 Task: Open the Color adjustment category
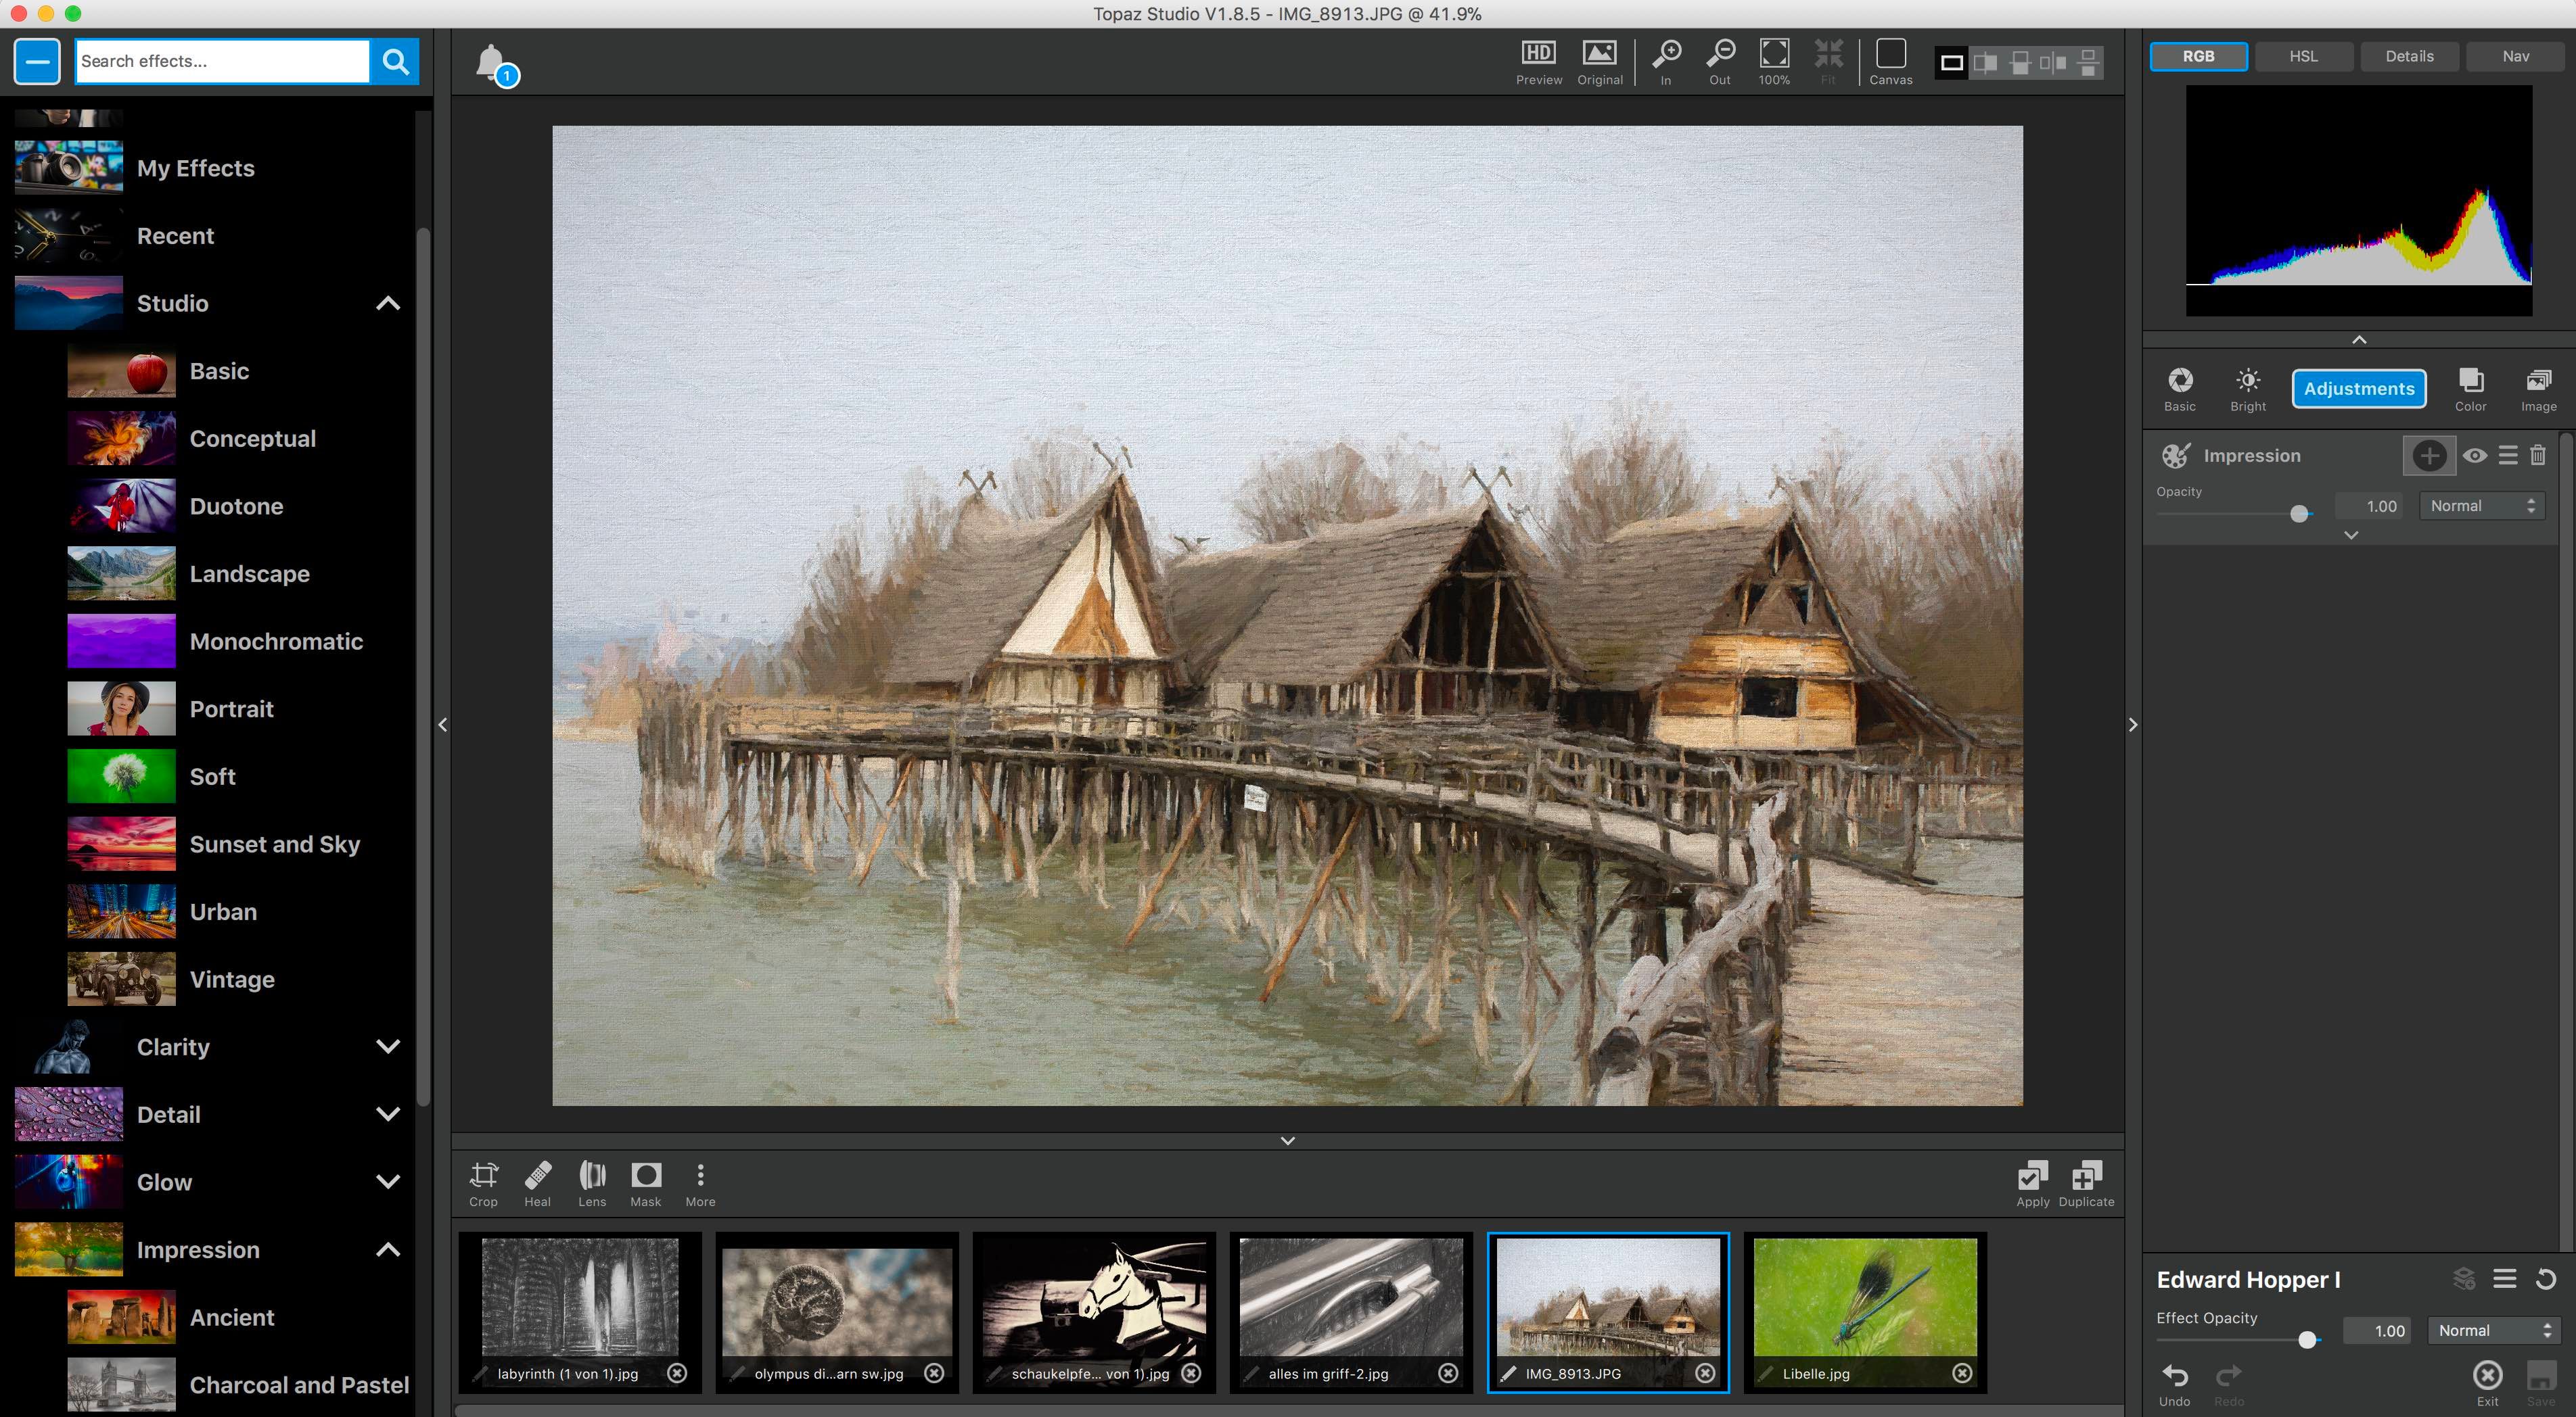click(2470, 389)
